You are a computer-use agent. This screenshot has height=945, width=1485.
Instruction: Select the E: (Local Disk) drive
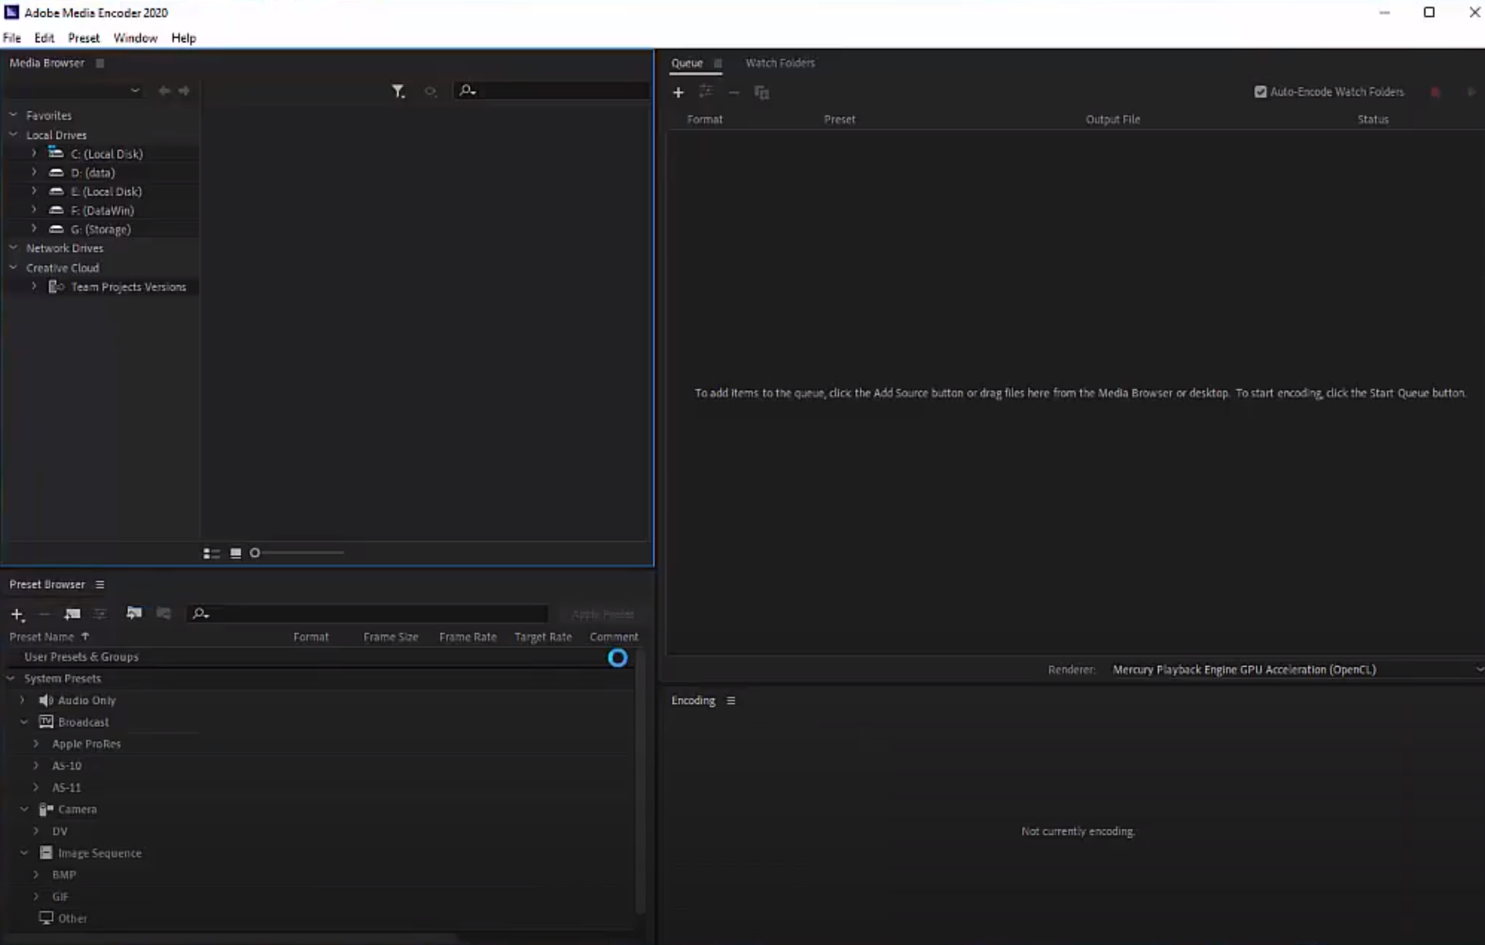(x=106, y=192)
